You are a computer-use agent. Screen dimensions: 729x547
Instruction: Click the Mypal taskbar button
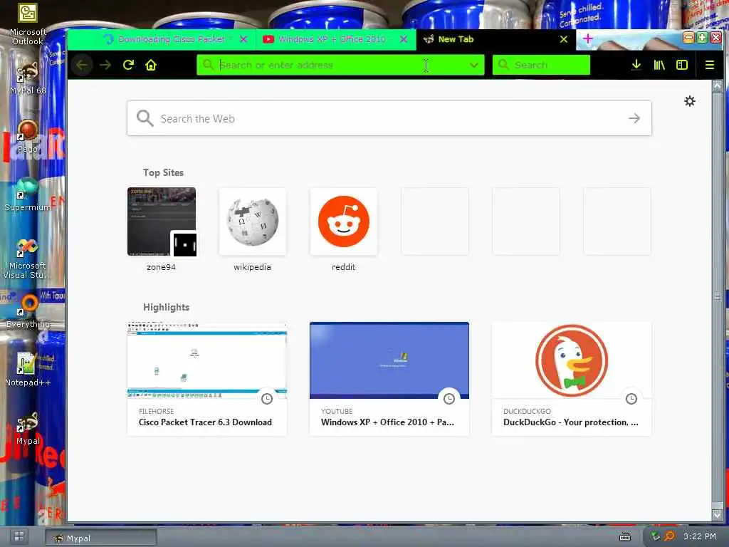click(x=101, y=538)
